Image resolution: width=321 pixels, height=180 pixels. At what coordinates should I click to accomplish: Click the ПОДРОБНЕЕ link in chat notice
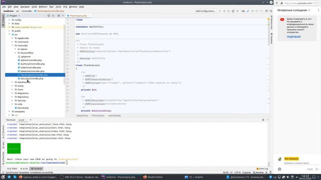[293, 36]
